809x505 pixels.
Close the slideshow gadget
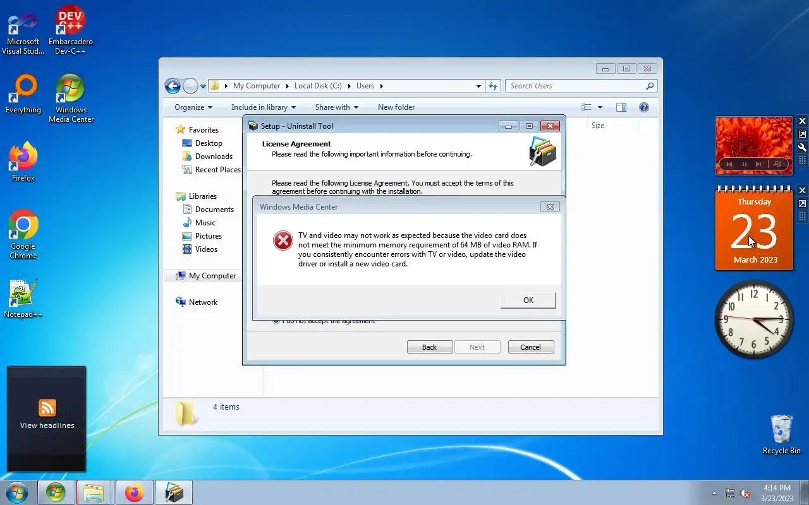[x=802, y=121]
